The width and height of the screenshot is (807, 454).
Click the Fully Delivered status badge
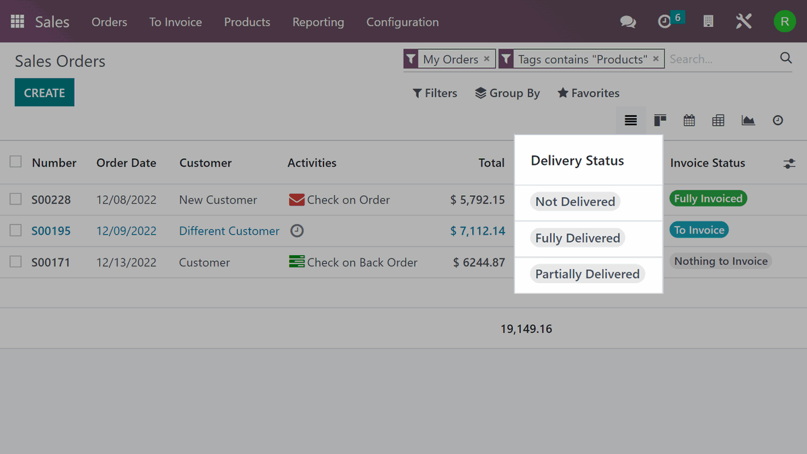point(578,238)
